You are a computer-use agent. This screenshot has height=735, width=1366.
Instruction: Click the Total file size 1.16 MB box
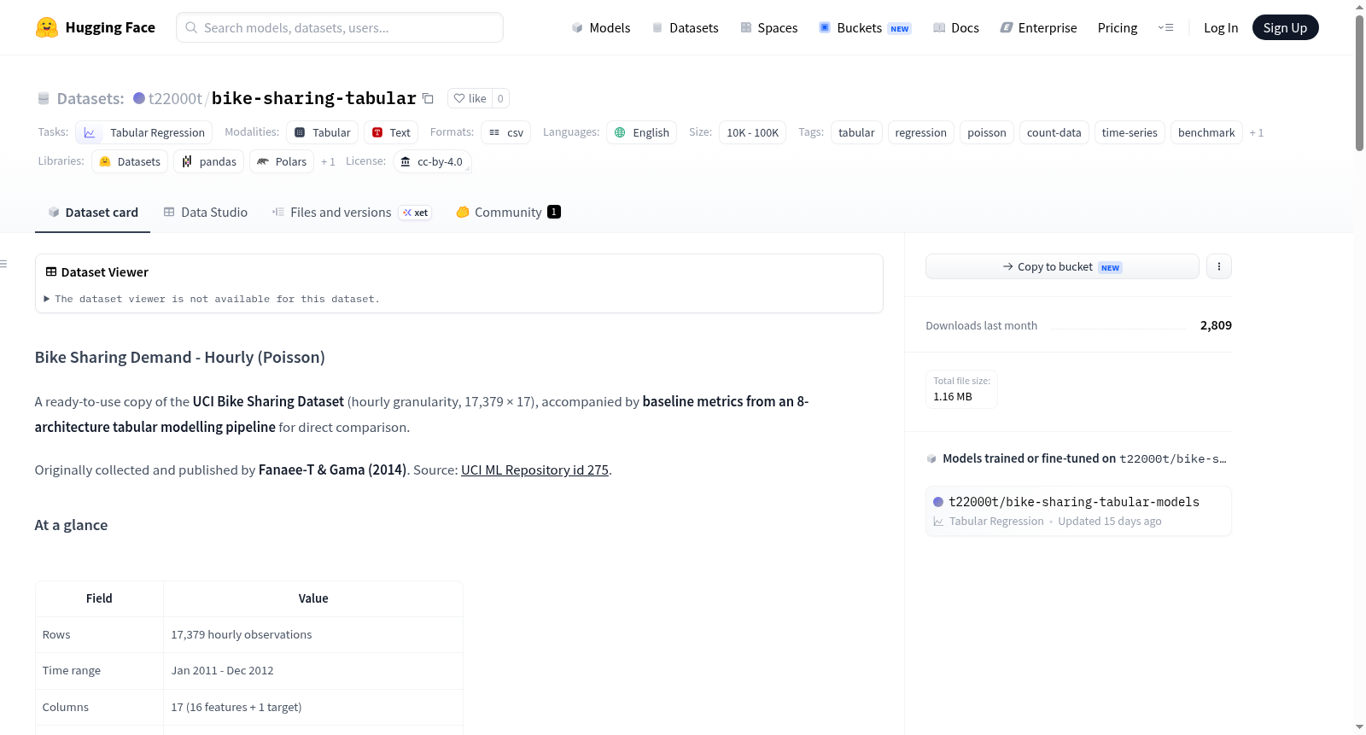point(961,389)
